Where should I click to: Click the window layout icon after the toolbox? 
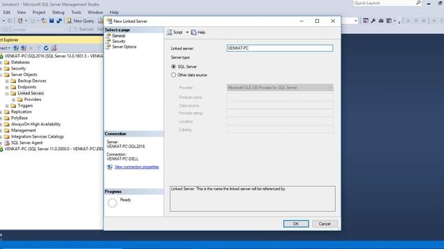click(389, 21)
